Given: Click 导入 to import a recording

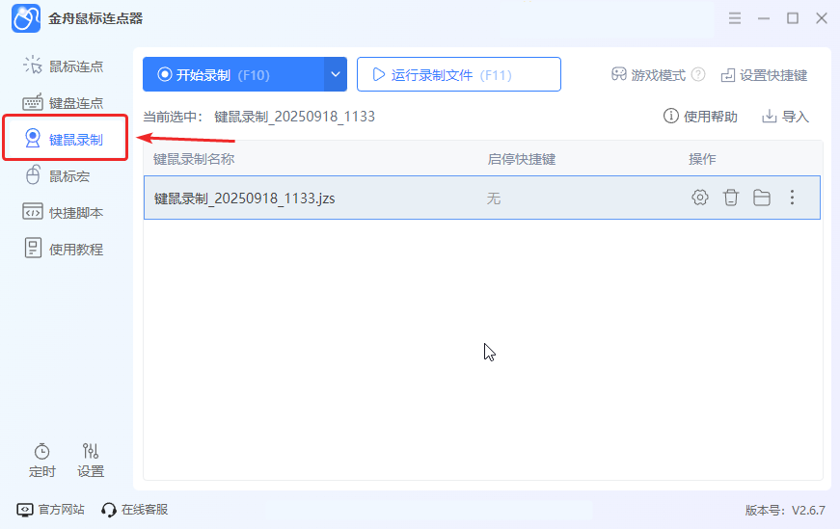Looking at the screenshot, I should [785, 117].
